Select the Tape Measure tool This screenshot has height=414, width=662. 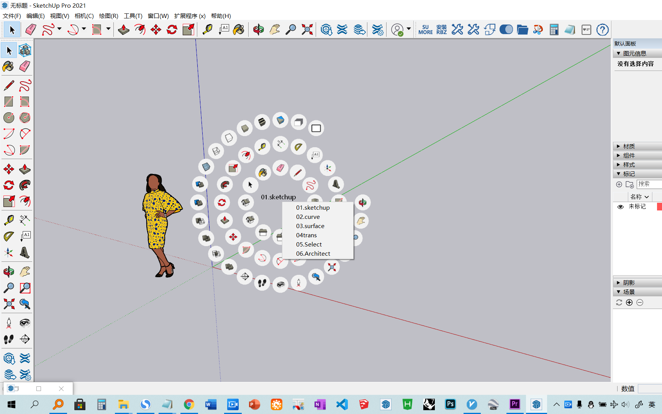[x=8, y=219]
